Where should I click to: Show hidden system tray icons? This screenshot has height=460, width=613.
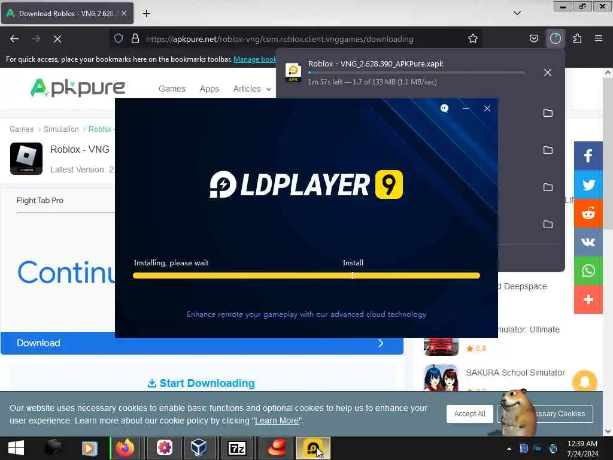[x=509, y=449]
